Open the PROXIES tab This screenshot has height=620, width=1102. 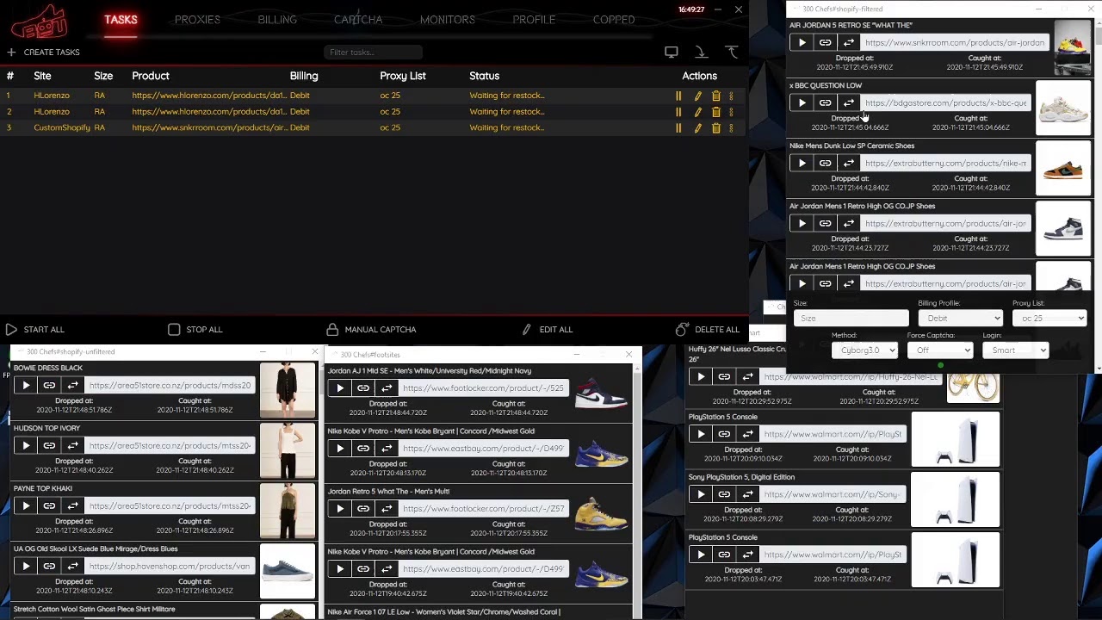pyautogui.click(x=197, y=20)
